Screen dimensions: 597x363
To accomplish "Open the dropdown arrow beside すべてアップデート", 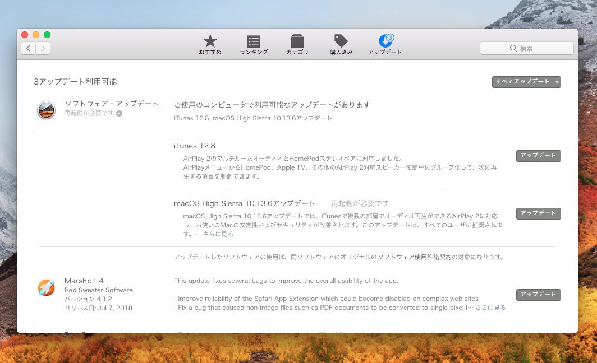I will click(x=557, y=82).
